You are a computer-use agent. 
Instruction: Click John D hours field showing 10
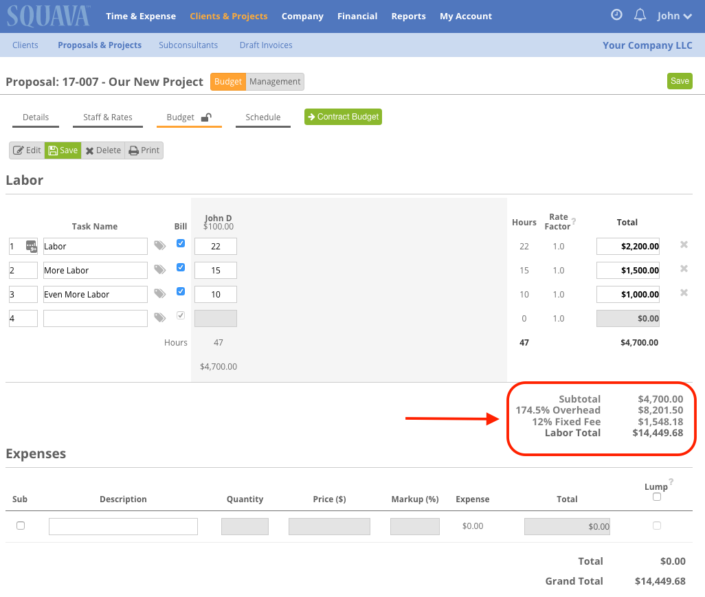(x=215, y=295)
